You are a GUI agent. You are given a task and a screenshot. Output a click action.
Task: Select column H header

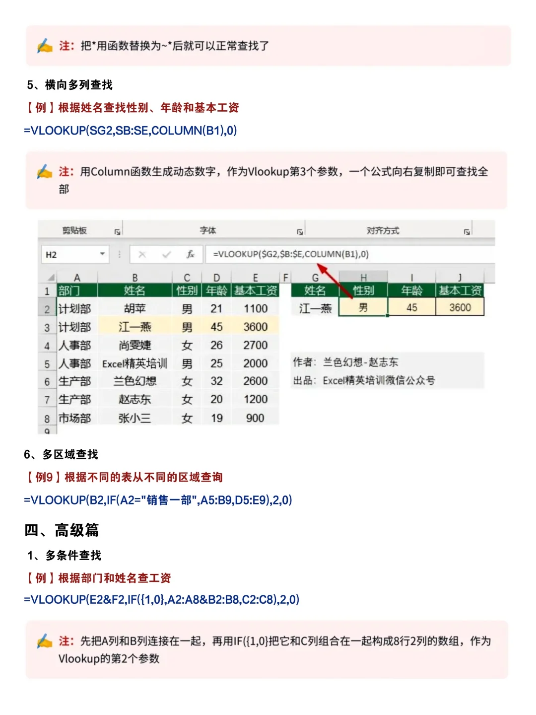[x=363, y=278]
